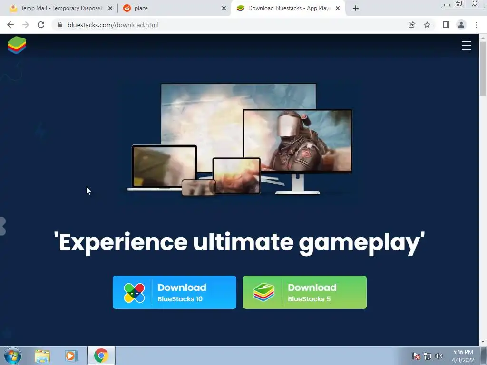487x365 pixels.
Task: Click the BlueStacks 10 X icon
Action: [134, 293]
